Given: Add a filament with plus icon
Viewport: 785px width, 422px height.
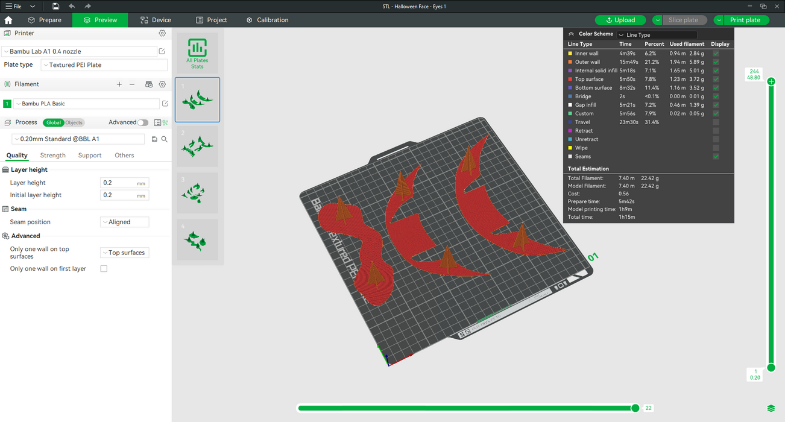Looking at the screenshot, I should (119, 84).
